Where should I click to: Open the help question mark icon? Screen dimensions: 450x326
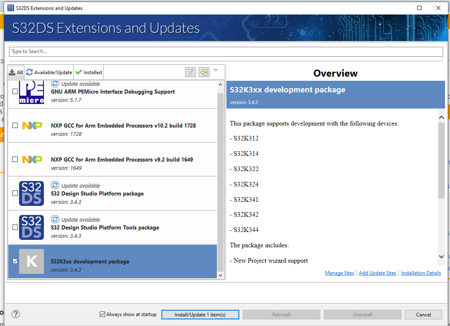pos(15,314)
